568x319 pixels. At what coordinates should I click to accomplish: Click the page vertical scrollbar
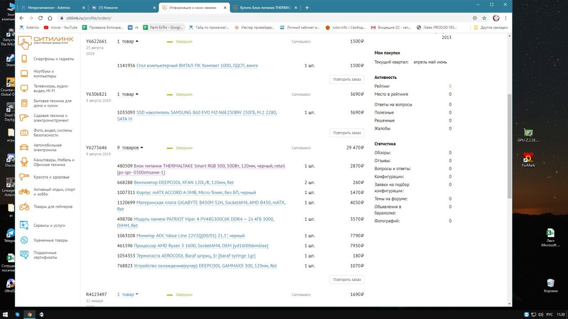click(509, 146)
